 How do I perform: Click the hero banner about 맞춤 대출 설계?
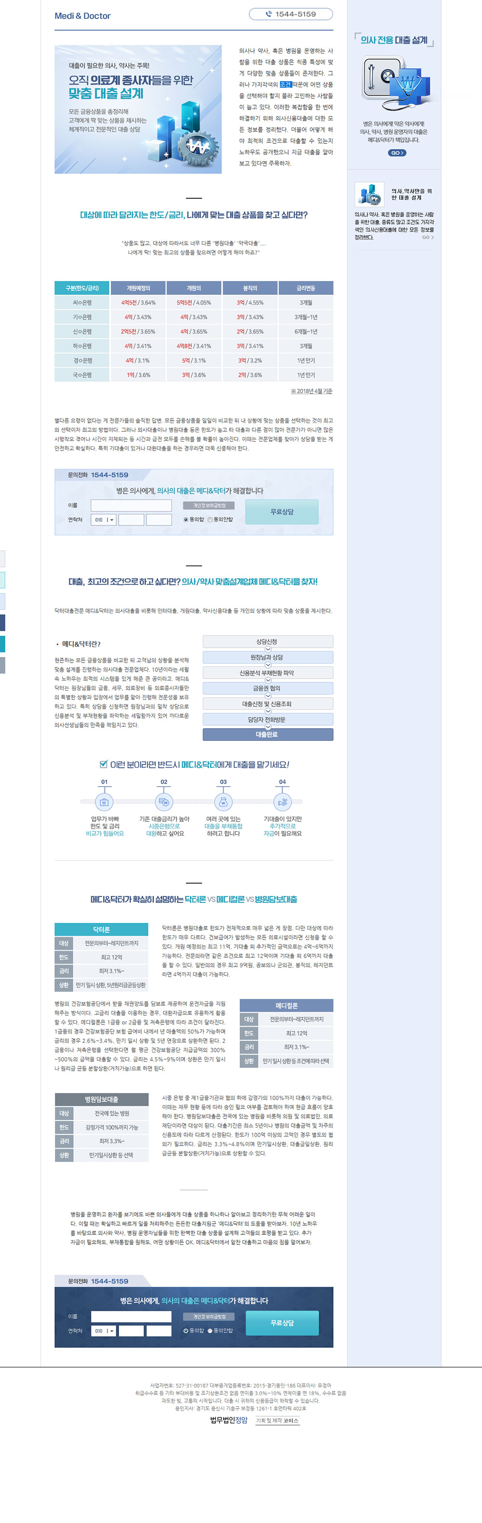(x=138, y=110)
